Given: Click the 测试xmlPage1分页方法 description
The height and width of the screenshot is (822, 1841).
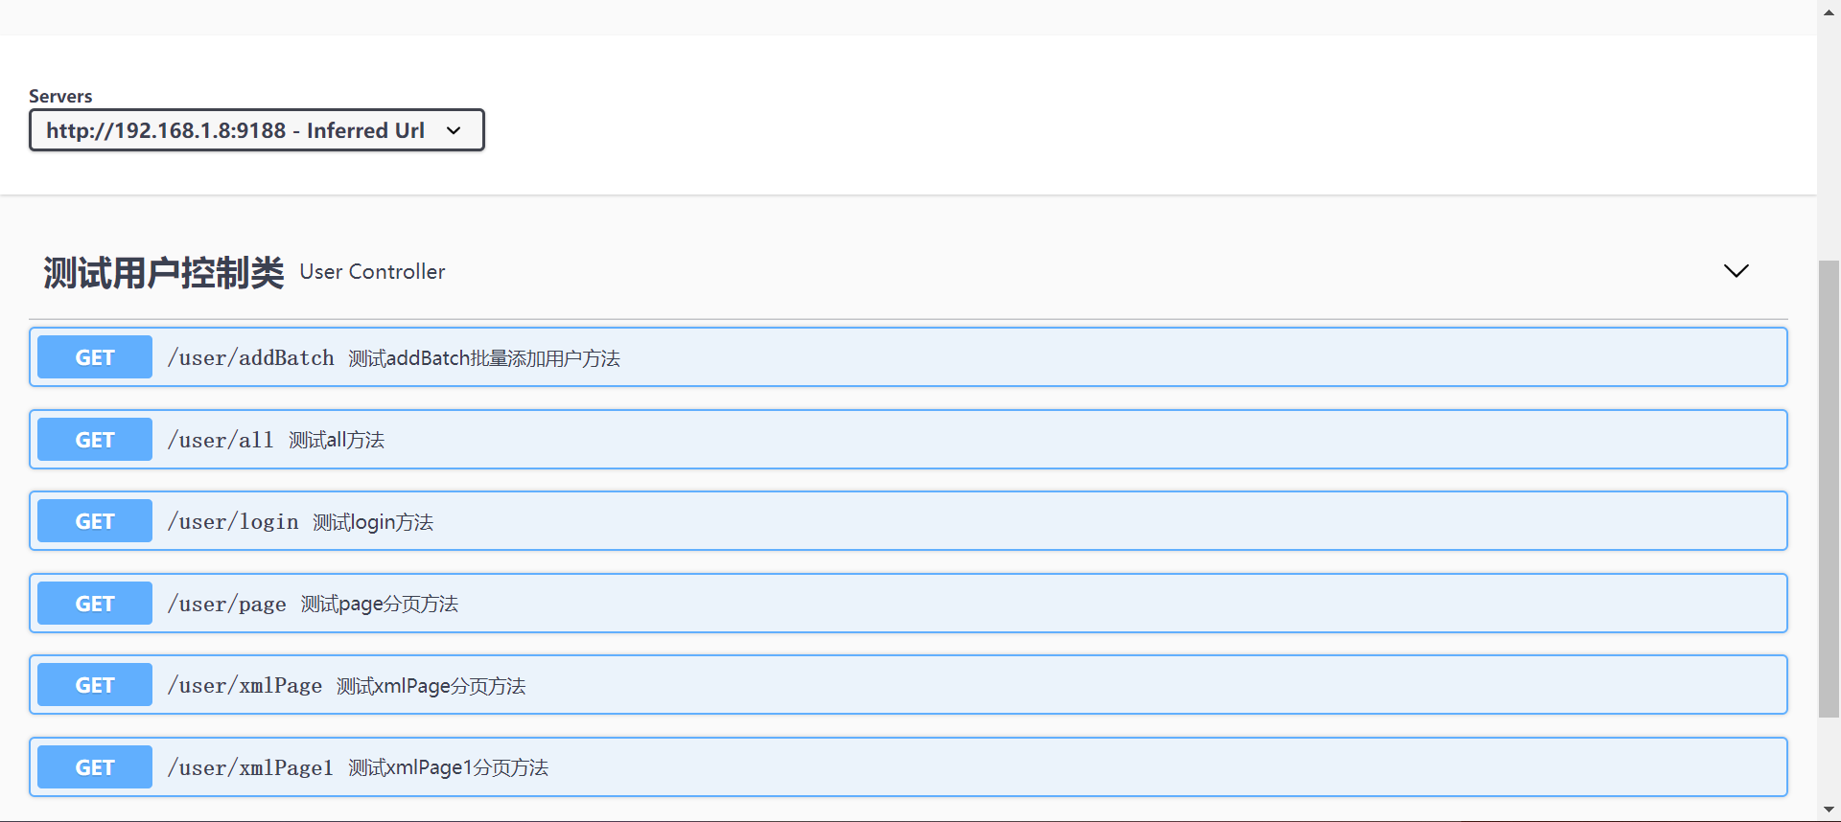Looking at the screenshot, I should pos(448,768).
